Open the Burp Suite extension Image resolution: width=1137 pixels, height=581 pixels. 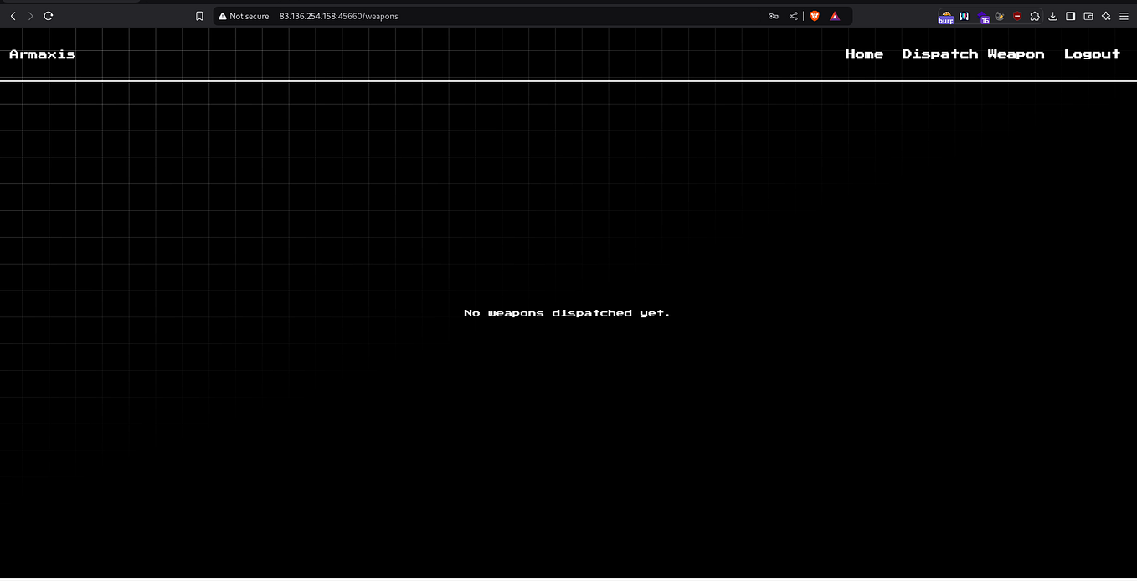pos(945,16)
